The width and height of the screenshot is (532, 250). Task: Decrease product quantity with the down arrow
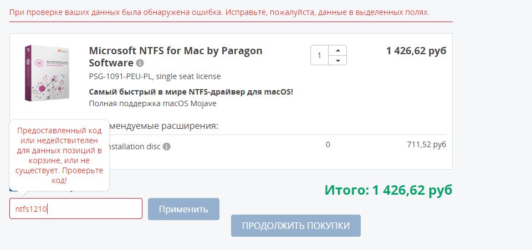coord(337,60)
